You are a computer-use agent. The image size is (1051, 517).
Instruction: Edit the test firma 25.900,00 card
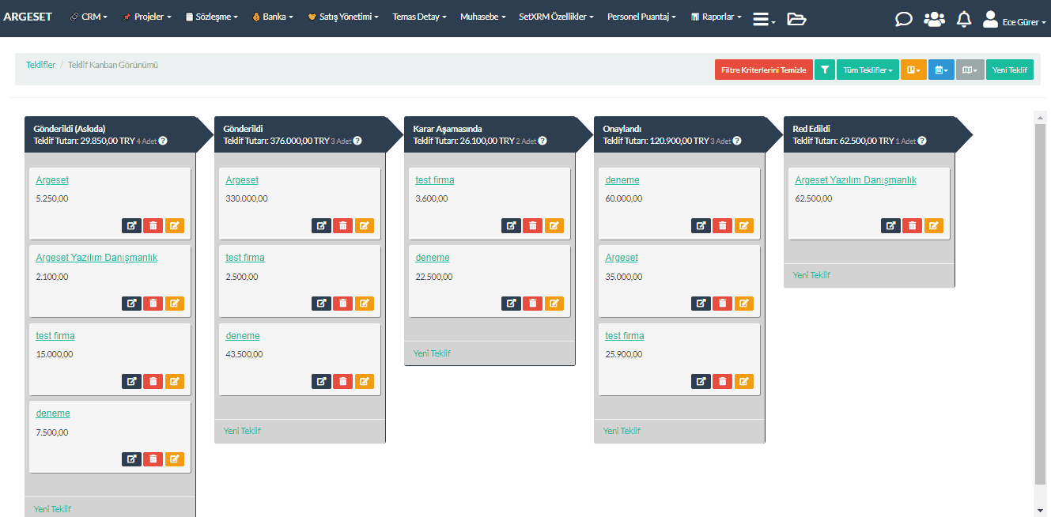[x=744, y=381]
